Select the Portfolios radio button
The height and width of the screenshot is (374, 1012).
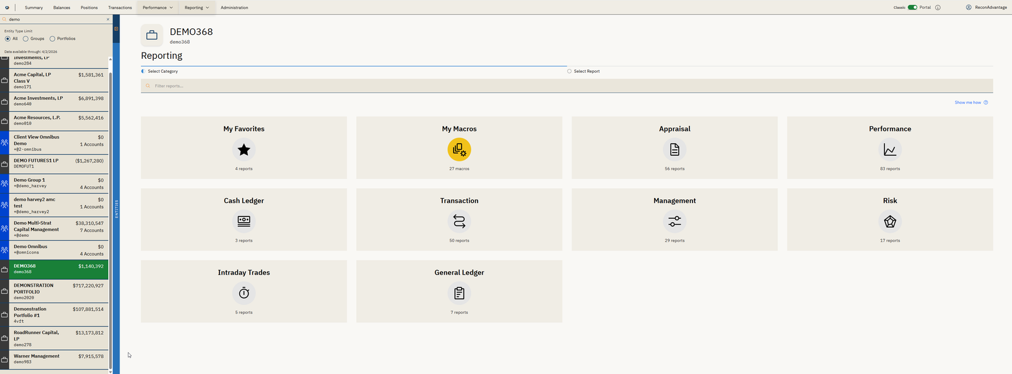tap(52, 39)
